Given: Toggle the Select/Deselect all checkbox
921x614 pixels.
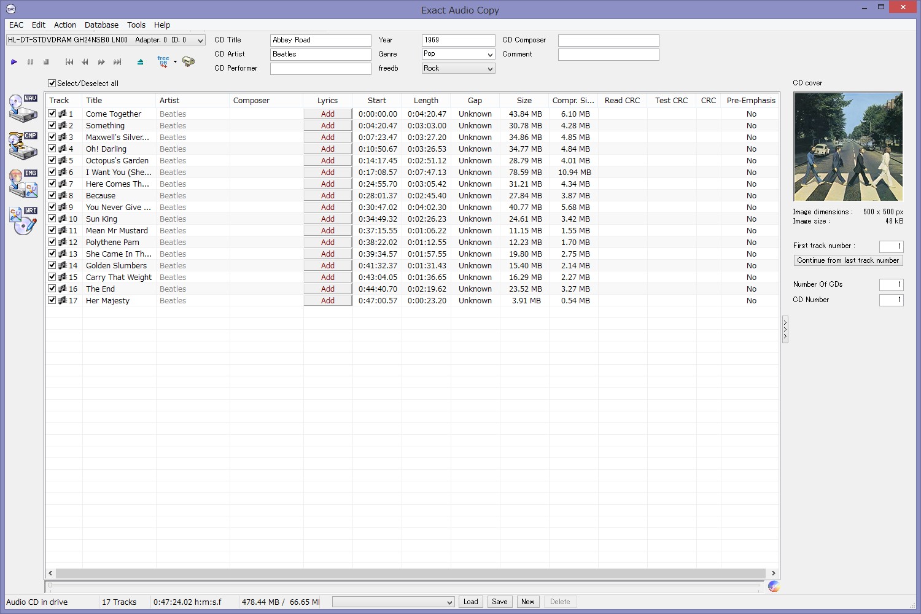Looking at the screenshot, I should [x=52, y=84].
